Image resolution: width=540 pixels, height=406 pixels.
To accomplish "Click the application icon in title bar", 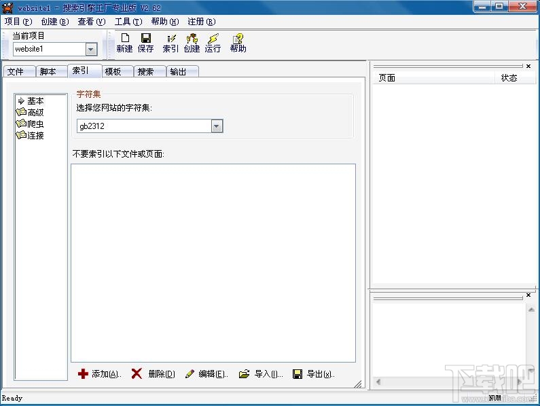I will click(x=7, y=7).
